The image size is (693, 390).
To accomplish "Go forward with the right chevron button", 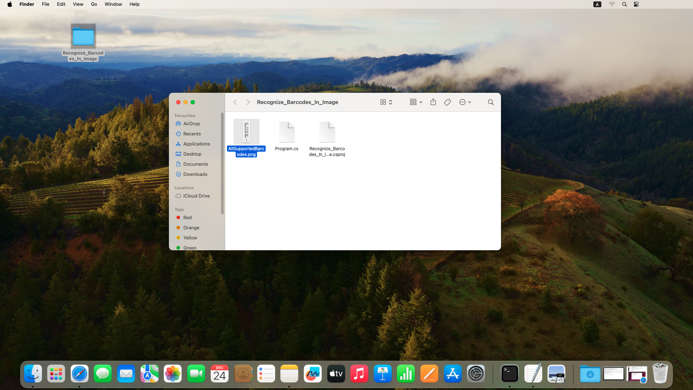I will click(248, 102).
